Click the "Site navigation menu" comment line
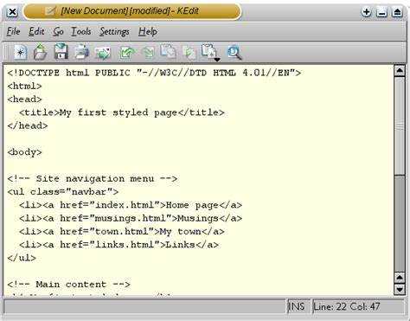Screen dimensions: 410x321 pyautogui.click(x=93, y=178)
